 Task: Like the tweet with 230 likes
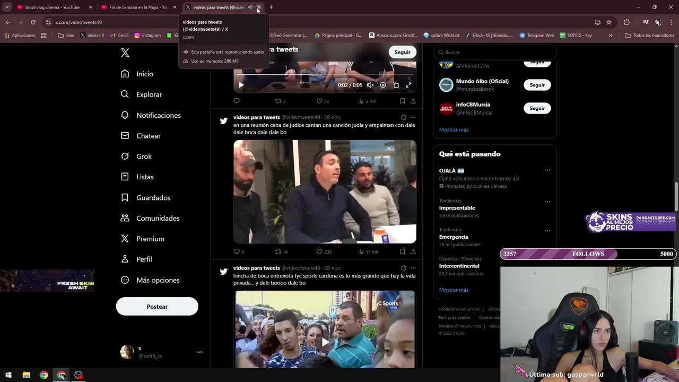coord(324,251)
